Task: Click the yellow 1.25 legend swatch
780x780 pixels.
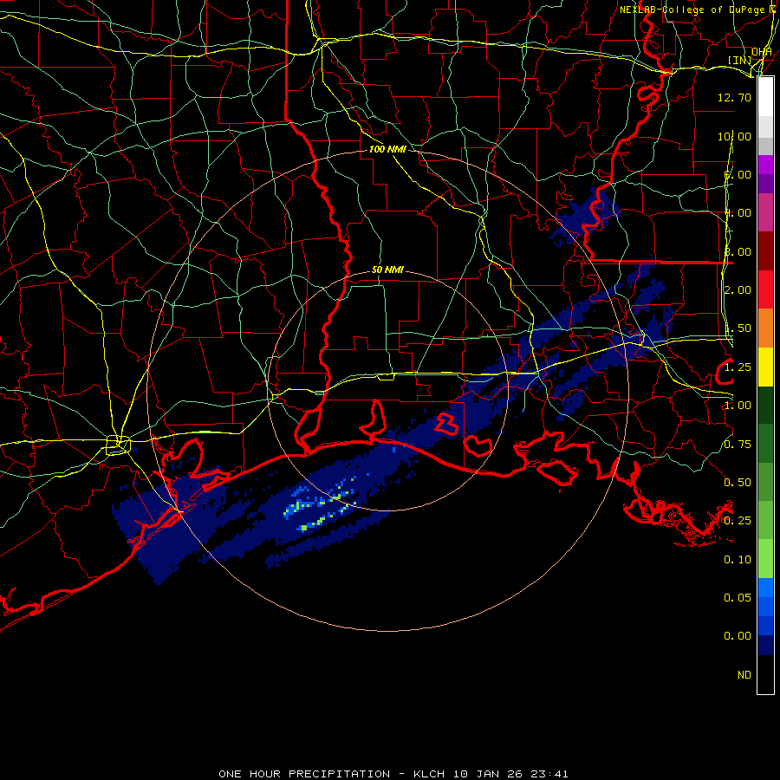Action: (x=765, y=367)
